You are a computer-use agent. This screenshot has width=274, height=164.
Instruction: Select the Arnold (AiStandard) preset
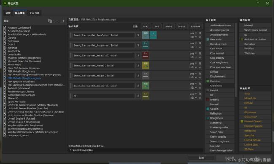[19, 31]
